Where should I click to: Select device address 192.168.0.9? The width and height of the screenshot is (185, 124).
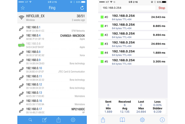(33, 60)
